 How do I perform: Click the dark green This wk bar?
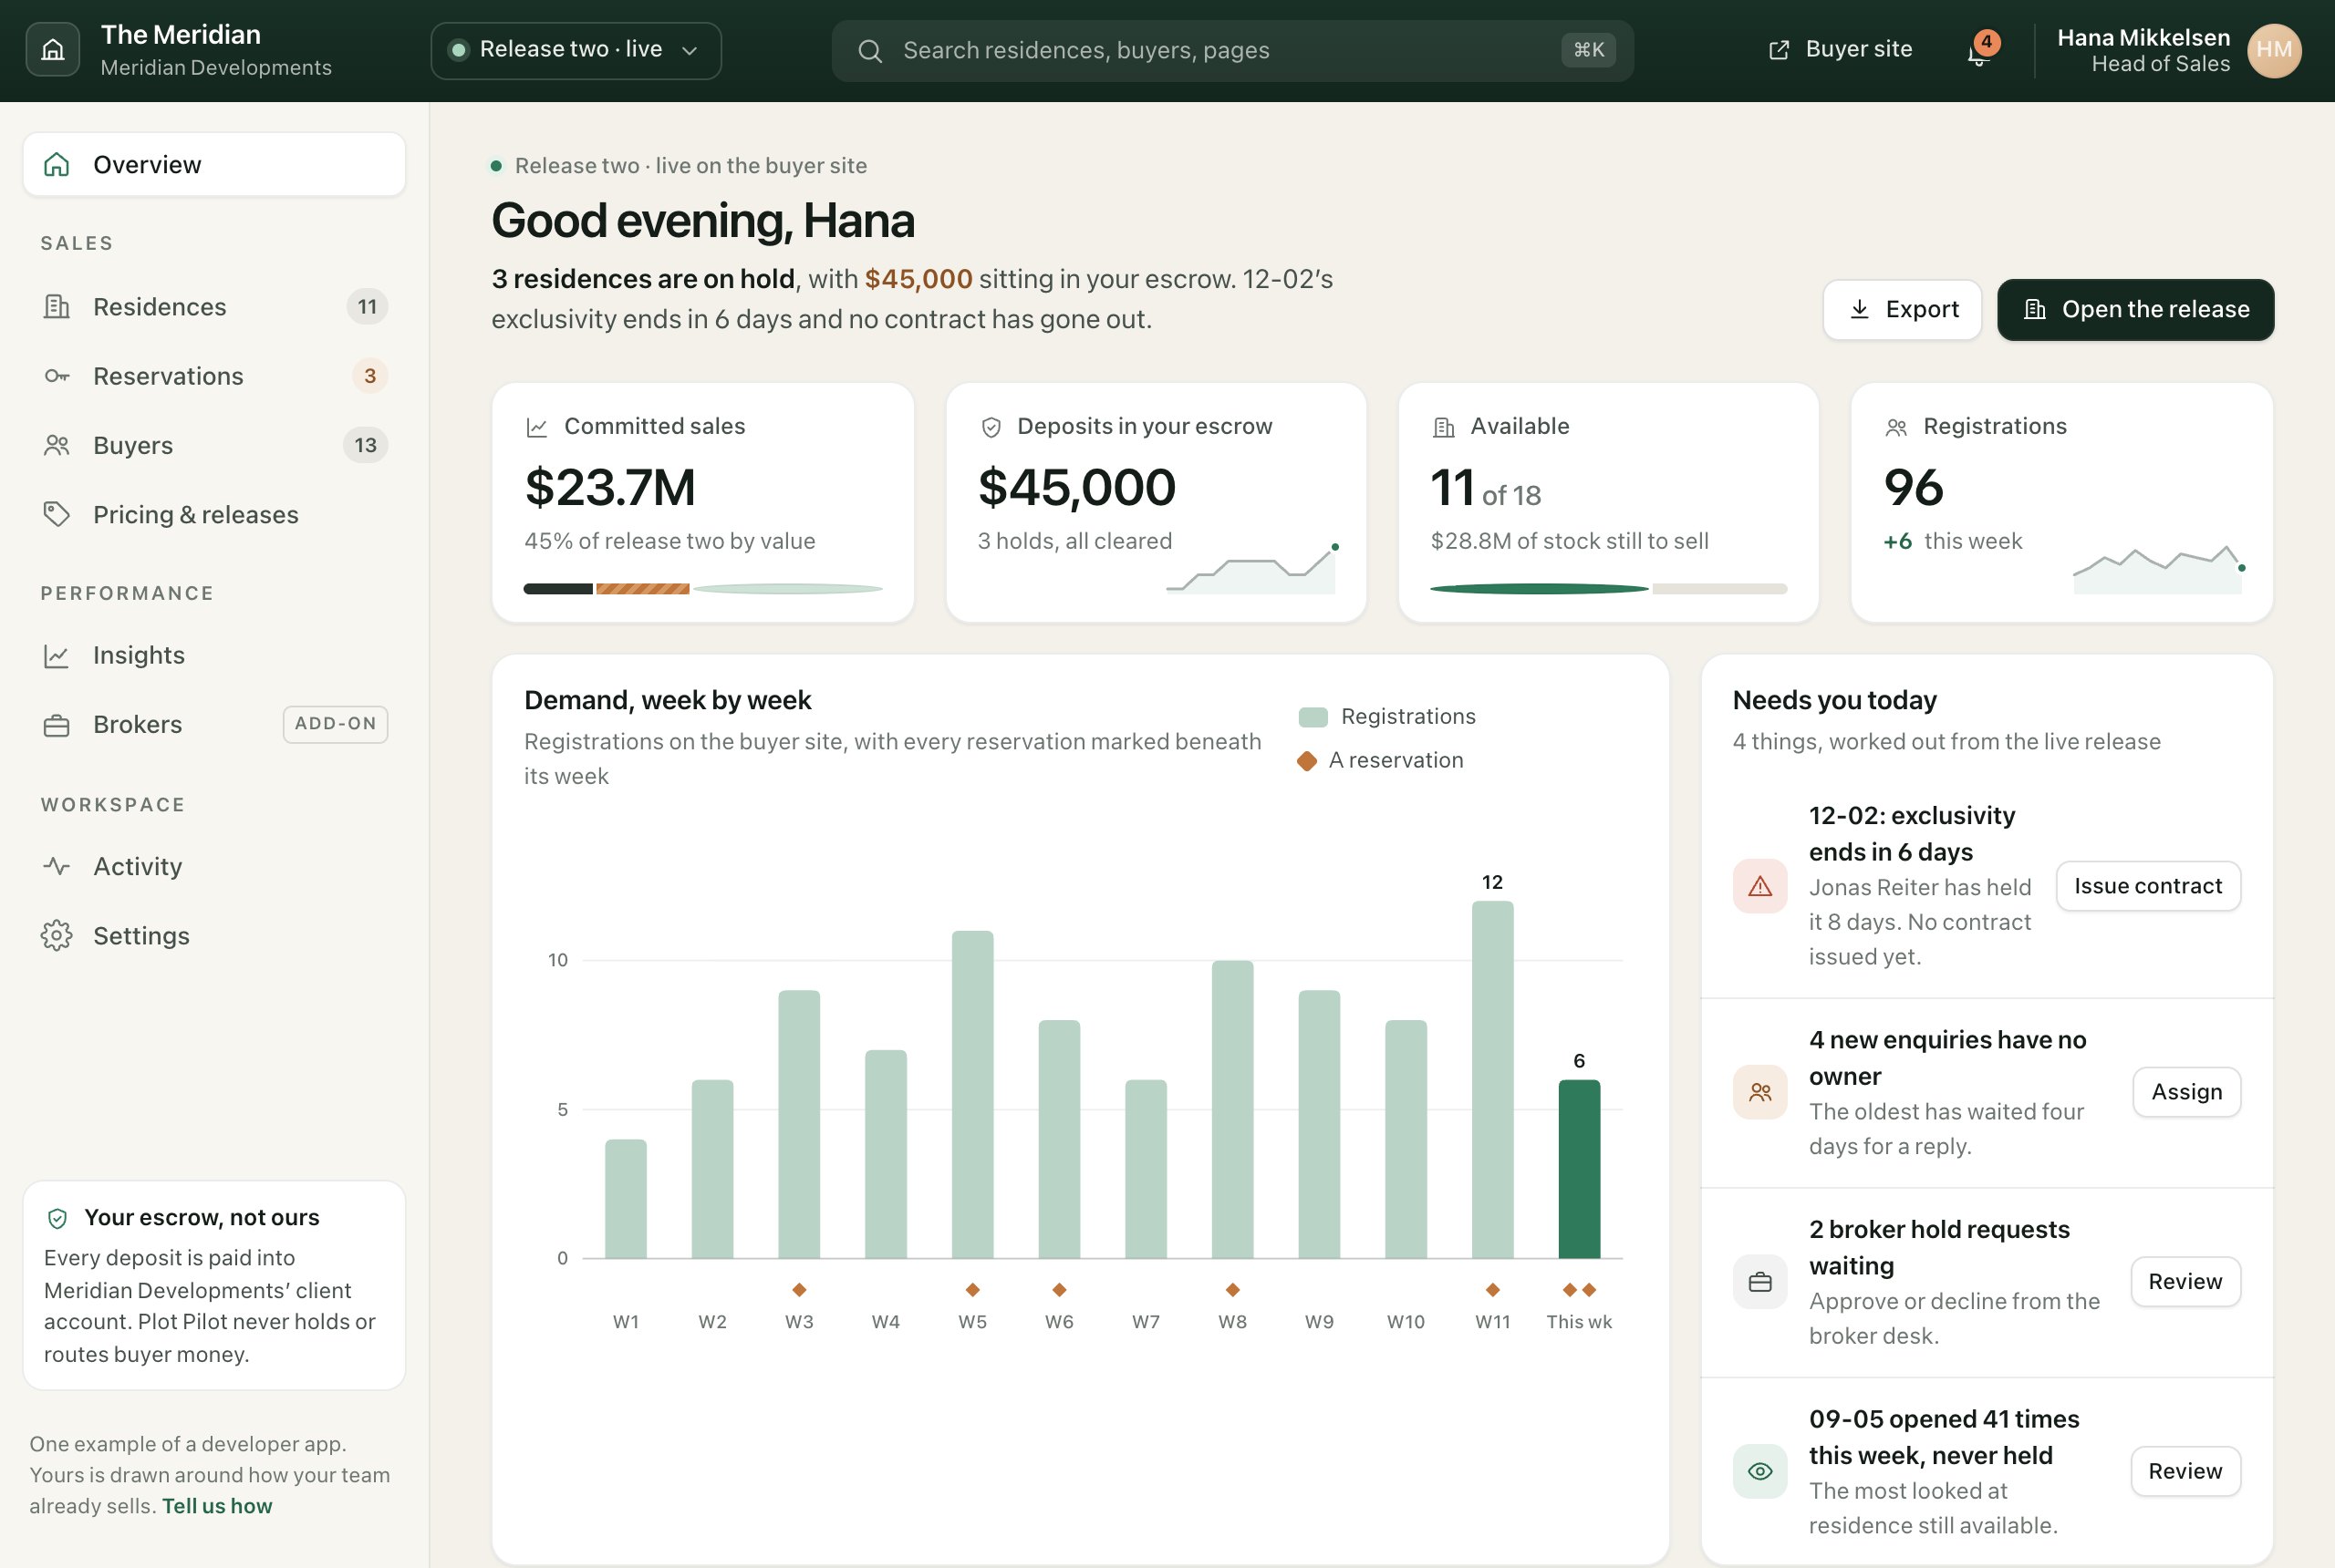pos(1579,1169)
